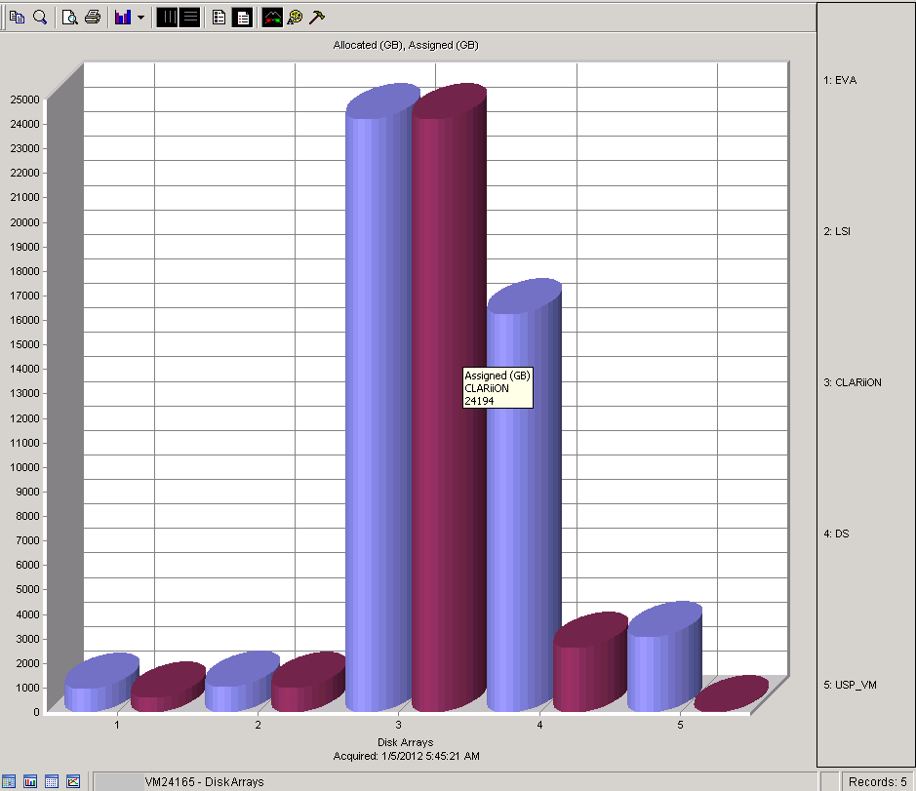The image size is (916, 791).
Task: Select the bar chart type icon
Action: point(122,17)
